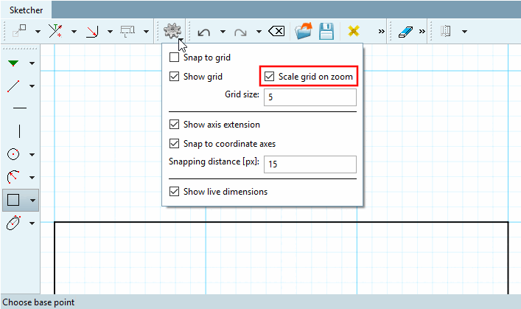Screen dimensions: 521x309
Task: Uncheck Scale grid on zoom
Action: [269, 77]
